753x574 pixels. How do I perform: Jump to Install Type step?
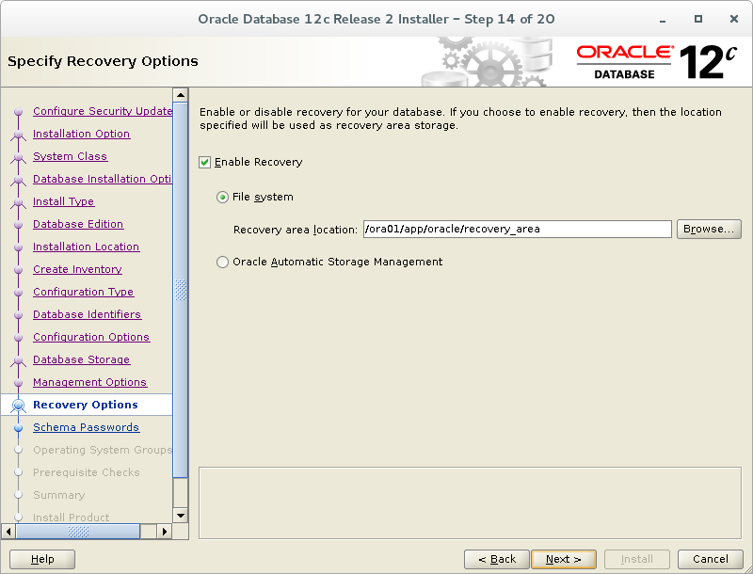(63, 201)
